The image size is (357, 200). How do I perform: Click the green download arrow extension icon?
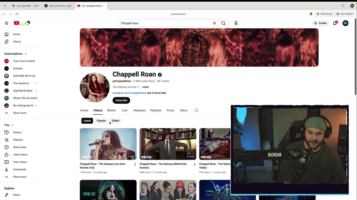pos(311,14)
